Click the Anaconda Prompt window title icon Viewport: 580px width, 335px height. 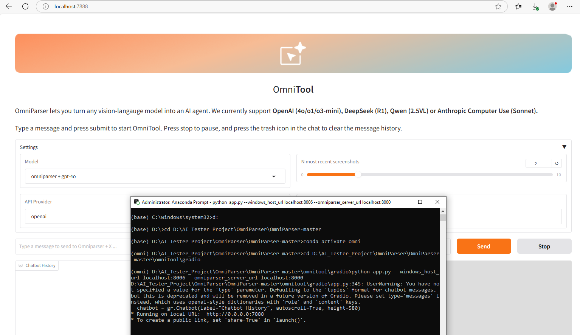pyautogui.click(x=136, y=202)
